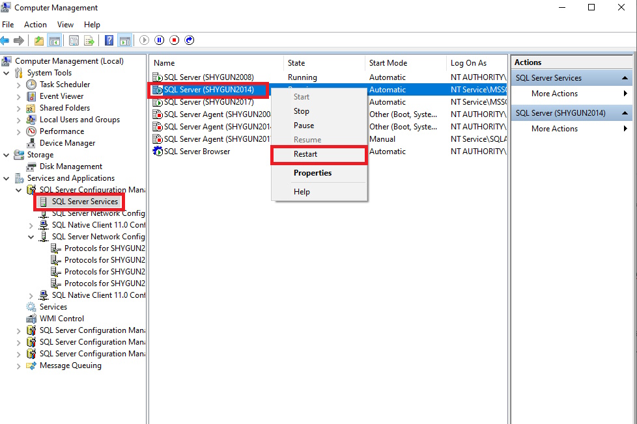
Task: Sort by the Log On As column header
Action: 477,63
